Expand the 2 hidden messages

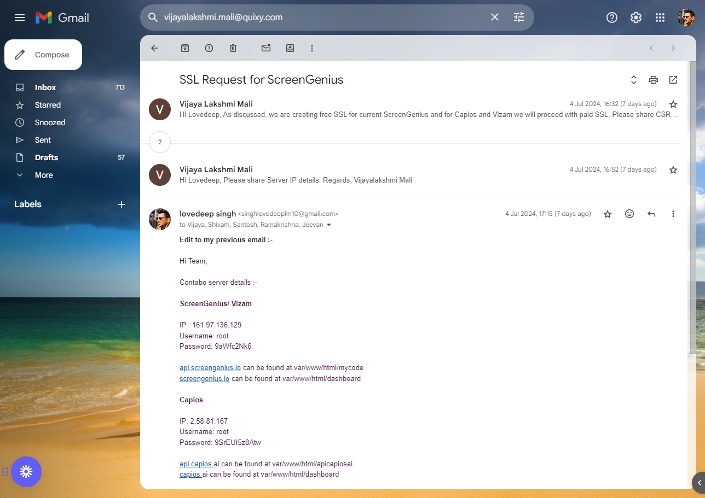160,142
